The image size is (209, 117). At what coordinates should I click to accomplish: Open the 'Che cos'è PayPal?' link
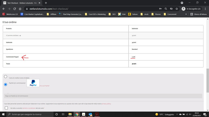[44, 86]
